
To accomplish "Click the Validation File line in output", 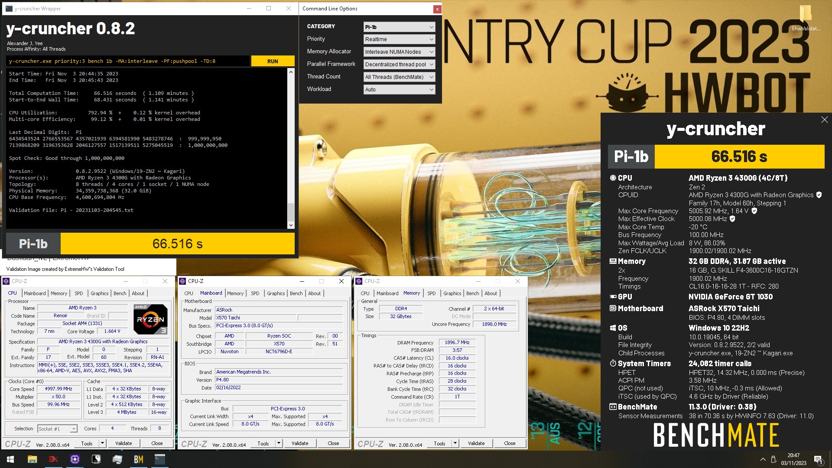I will (x=71, y=210).
